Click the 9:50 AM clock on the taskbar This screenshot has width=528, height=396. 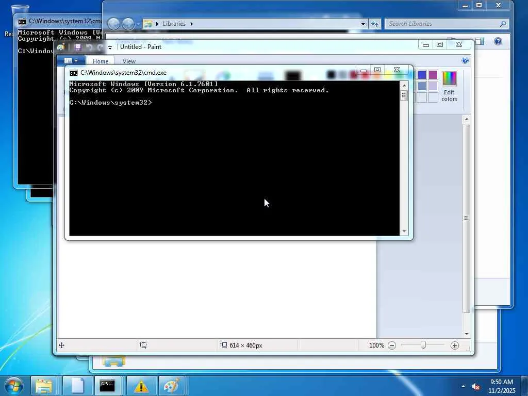click(502, 382)
